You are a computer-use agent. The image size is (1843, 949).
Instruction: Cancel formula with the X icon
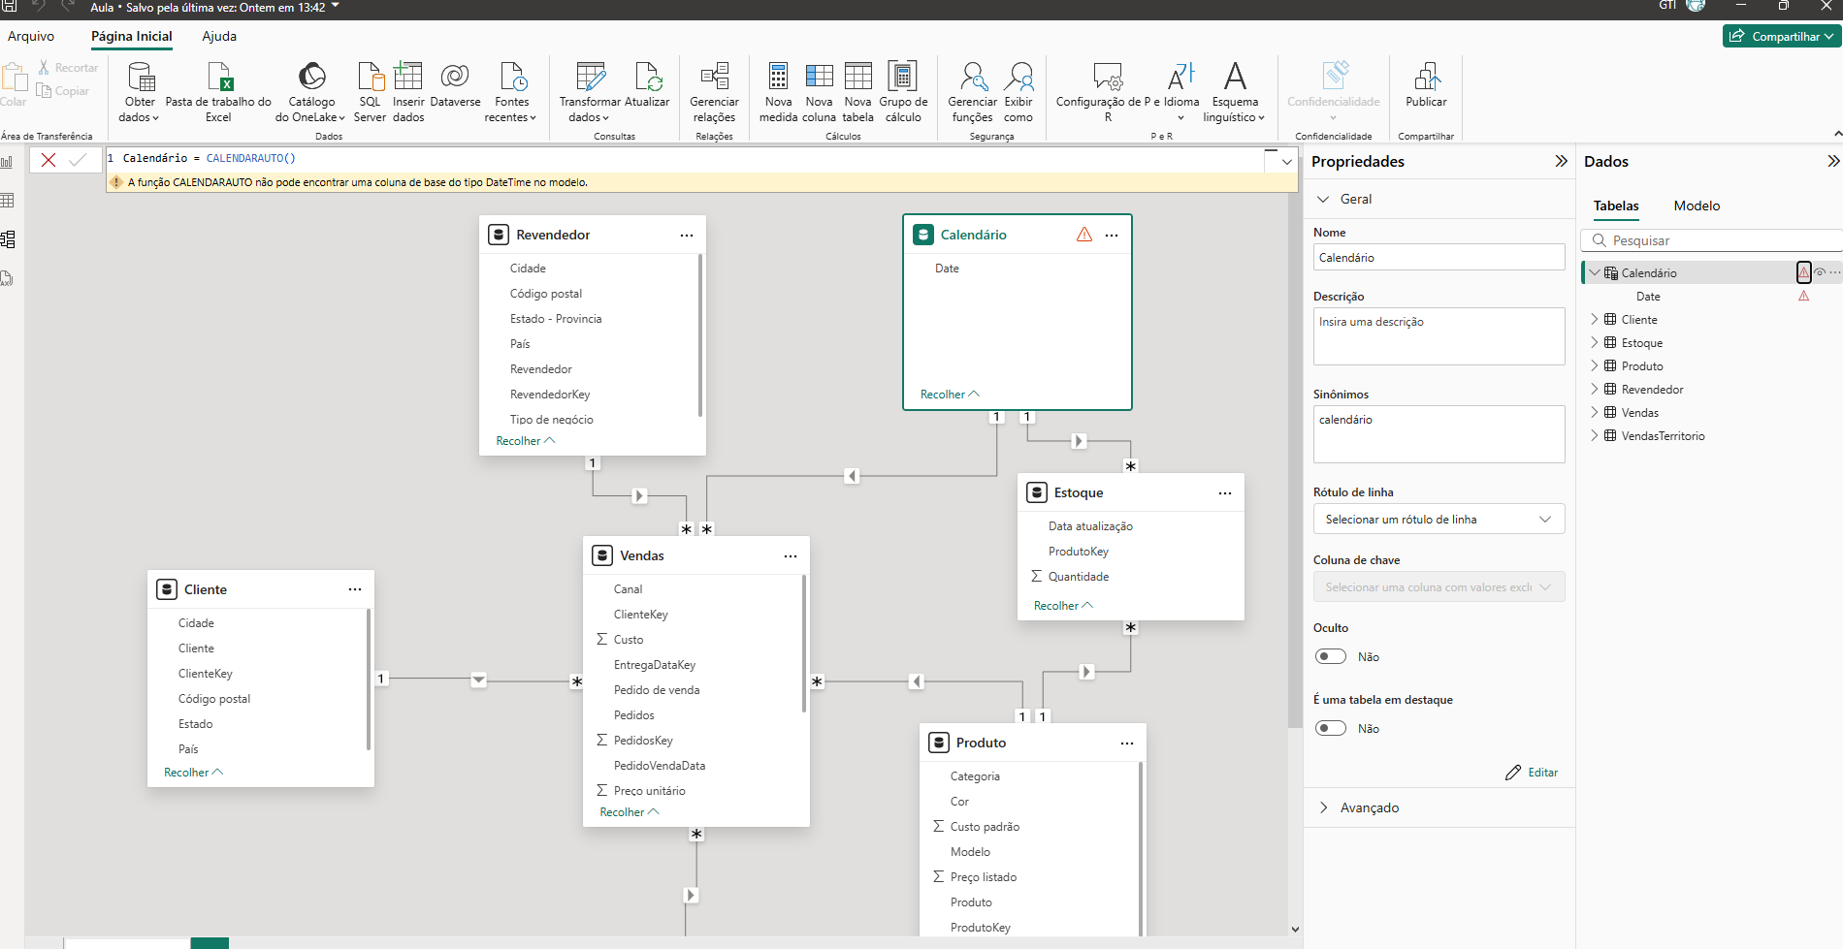pyautogui.click(x=48, y=160)
